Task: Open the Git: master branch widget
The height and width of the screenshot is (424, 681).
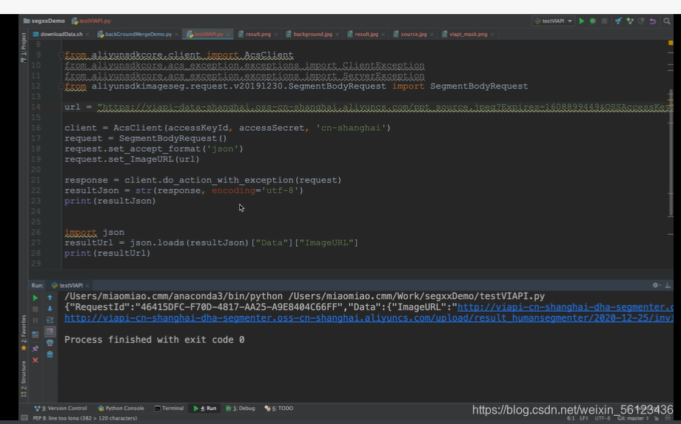Action: pyautogui.click(x=634, y=418)
